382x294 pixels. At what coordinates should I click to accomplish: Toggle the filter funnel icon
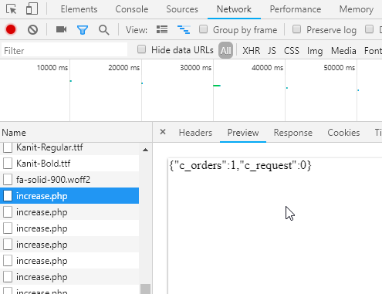pos(83,30)
